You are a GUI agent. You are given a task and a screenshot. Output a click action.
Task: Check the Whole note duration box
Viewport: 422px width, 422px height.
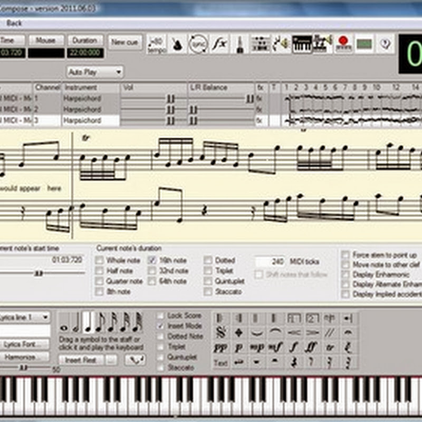pyautogui.click(x=99, y=260)
